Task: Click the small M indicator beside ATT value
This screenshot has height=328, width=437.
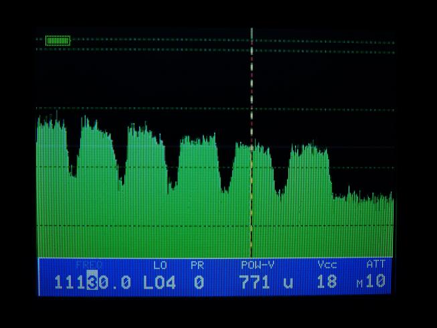Action: click(359, 284)
